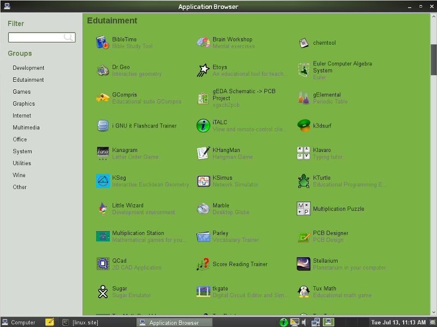Select the Development group
This screenshot has height=327, width=437.
tap(28, 68)
